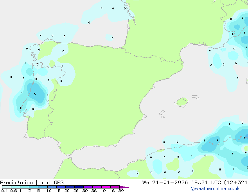Click the 0.1 mm legend color swatch

coord(7,187)
